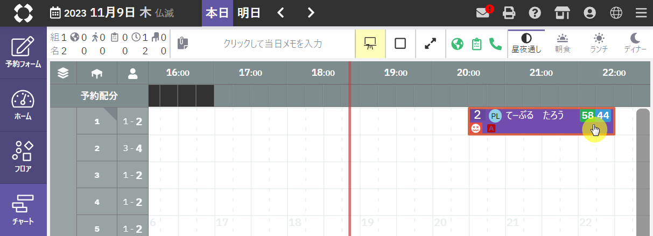
Task: Click the blue 44 badge on the reservation
Action: pos(603,116)
